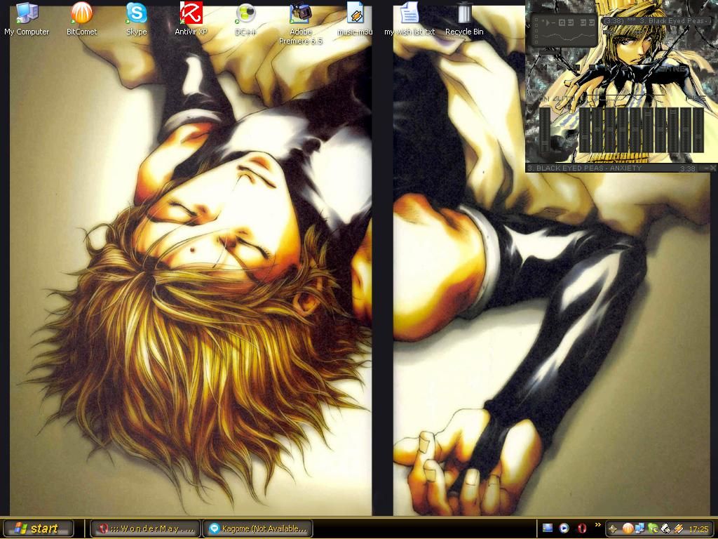Launch Windows Media Player from quick launch
This screenshot has width=718, height=539.
tap(564, 528)
